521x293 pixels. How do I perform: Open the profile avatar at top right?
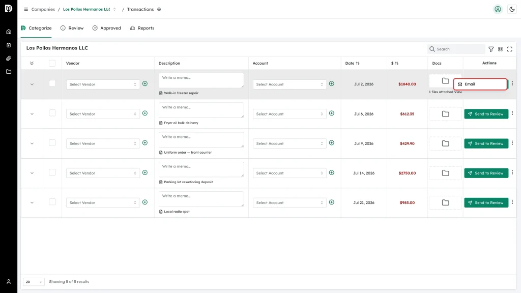[498, 9]
